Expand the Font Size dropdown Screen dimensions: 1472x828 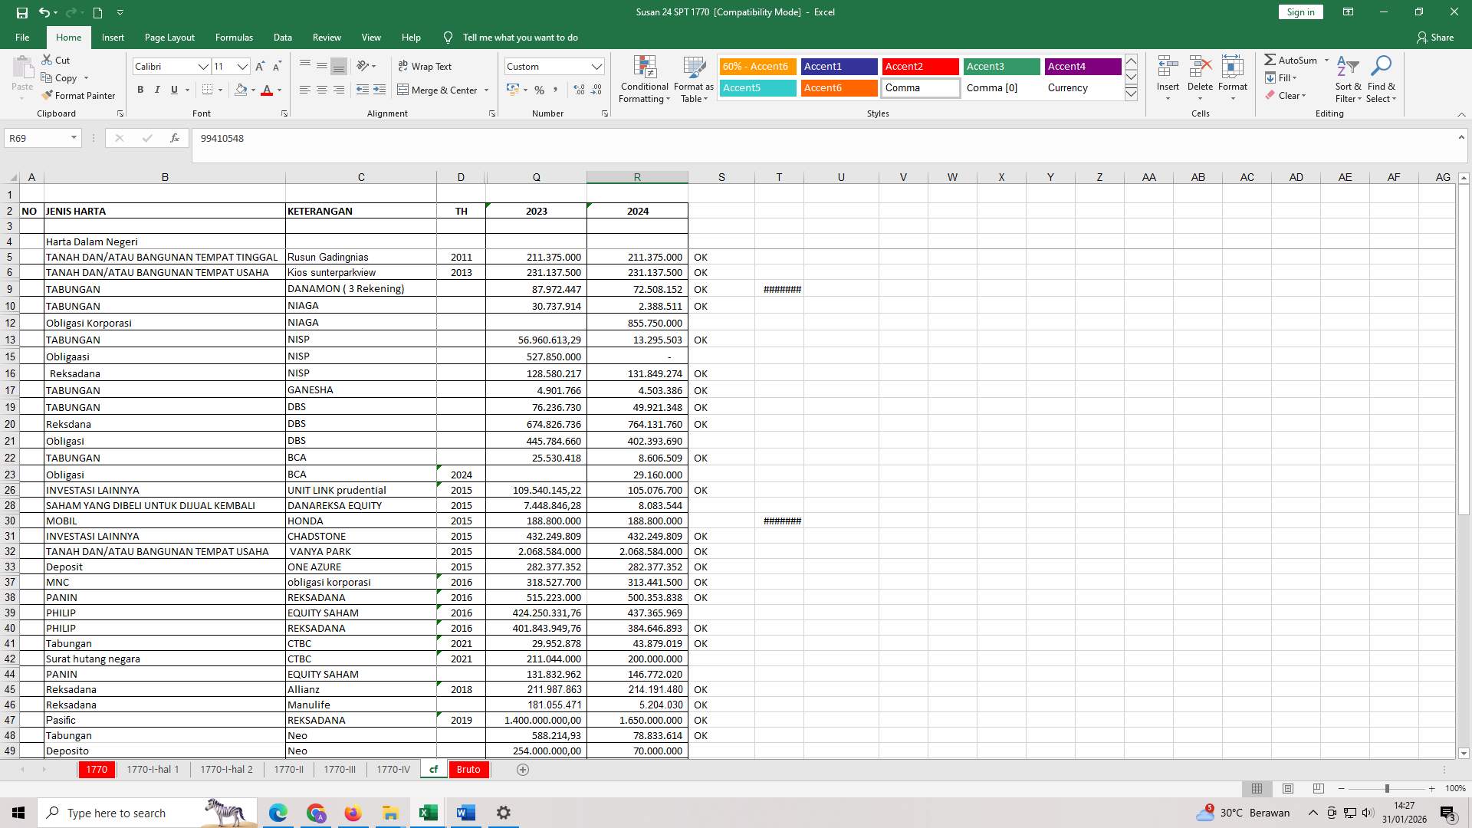coord(242,67)
